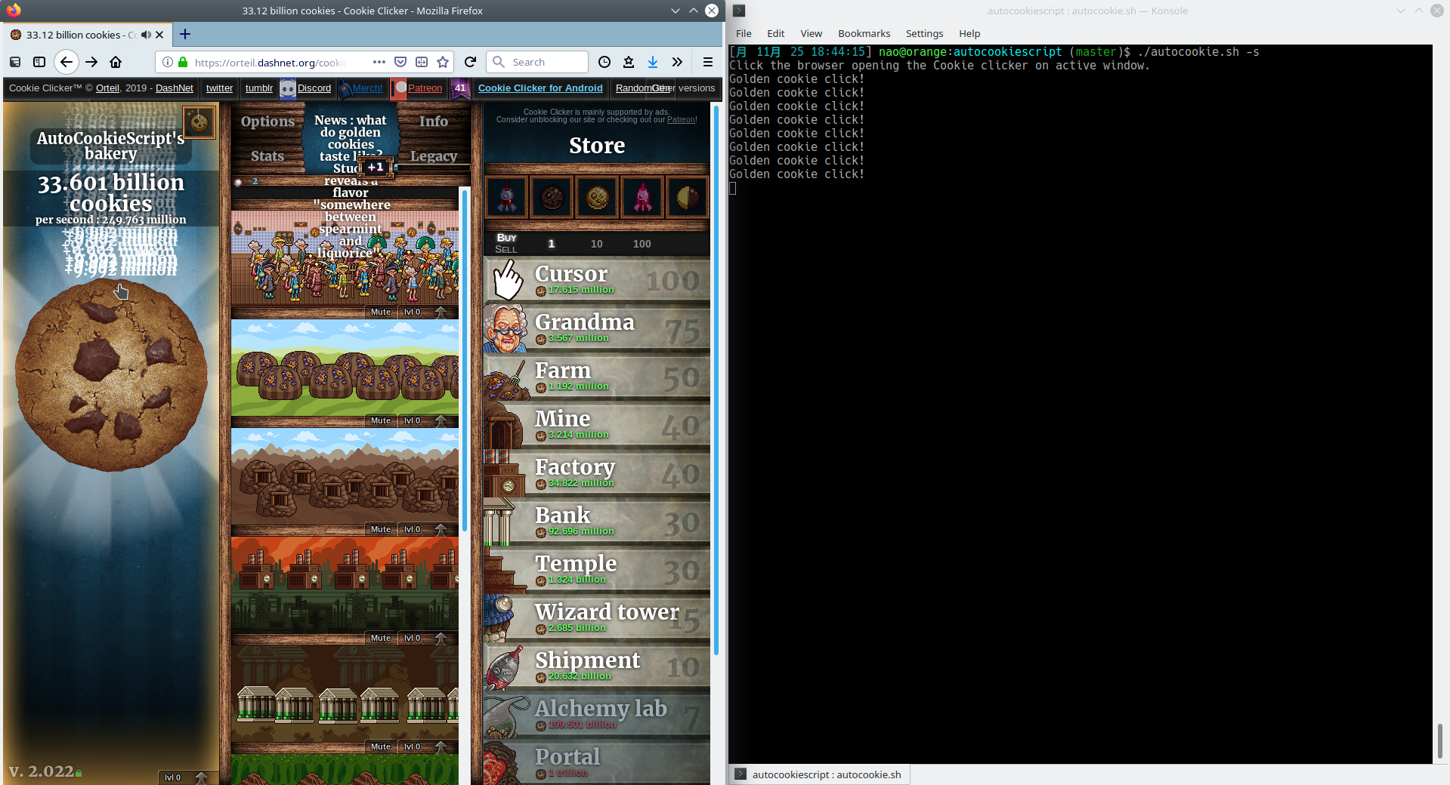Buy the pink rocket upgrade in Store
Viewport: 1450px width, 785px height.
click(642, 198)
